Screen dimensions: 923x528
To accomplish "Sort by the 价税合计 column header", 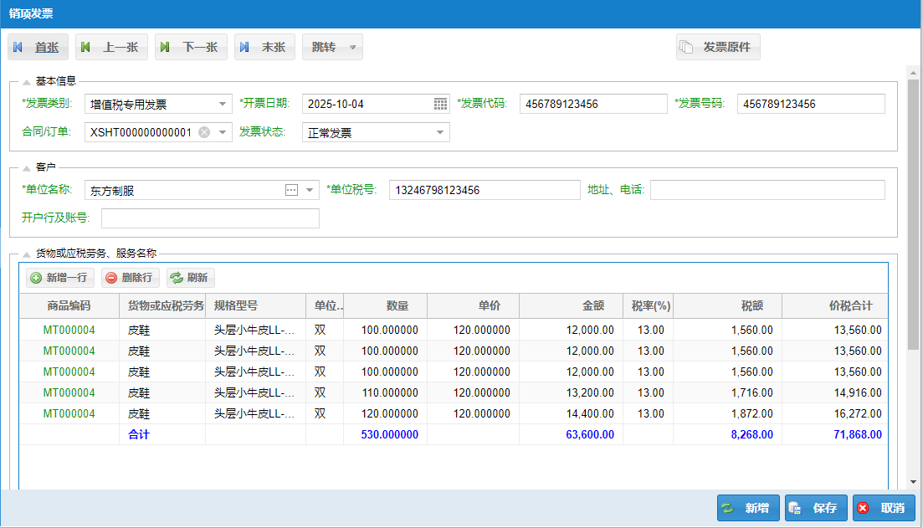I will 849,305.
